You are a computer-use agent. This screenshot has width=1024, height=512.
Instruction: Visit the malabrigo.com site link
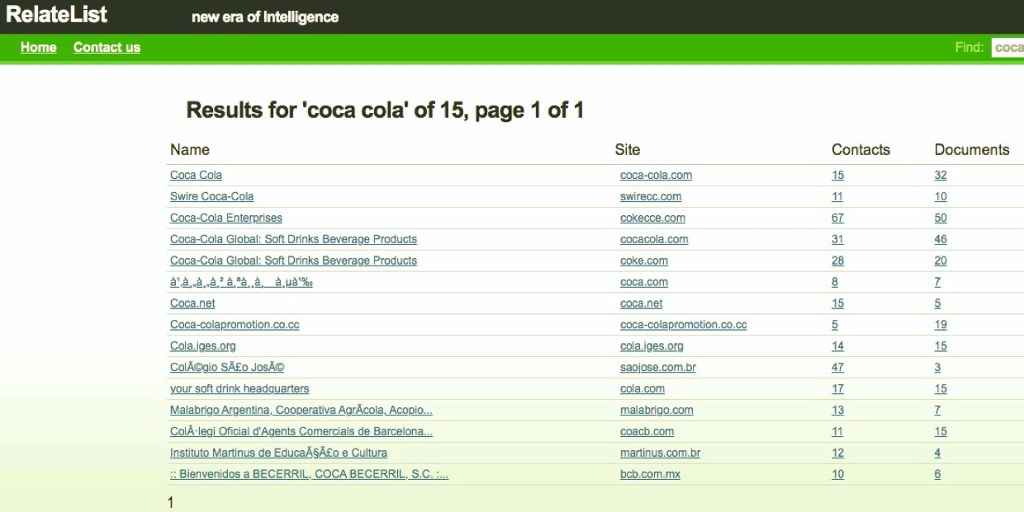click(x=657, y=411)
